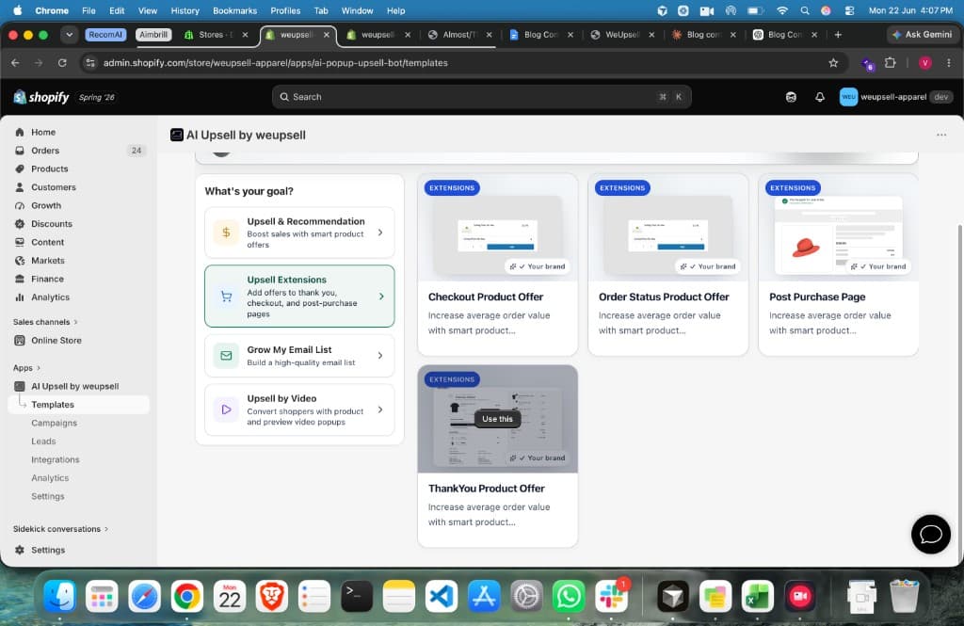The width and height of the screenshot is (964, 626).
Task: Bookmark this page with star icon
Action: tap(833, 63)
